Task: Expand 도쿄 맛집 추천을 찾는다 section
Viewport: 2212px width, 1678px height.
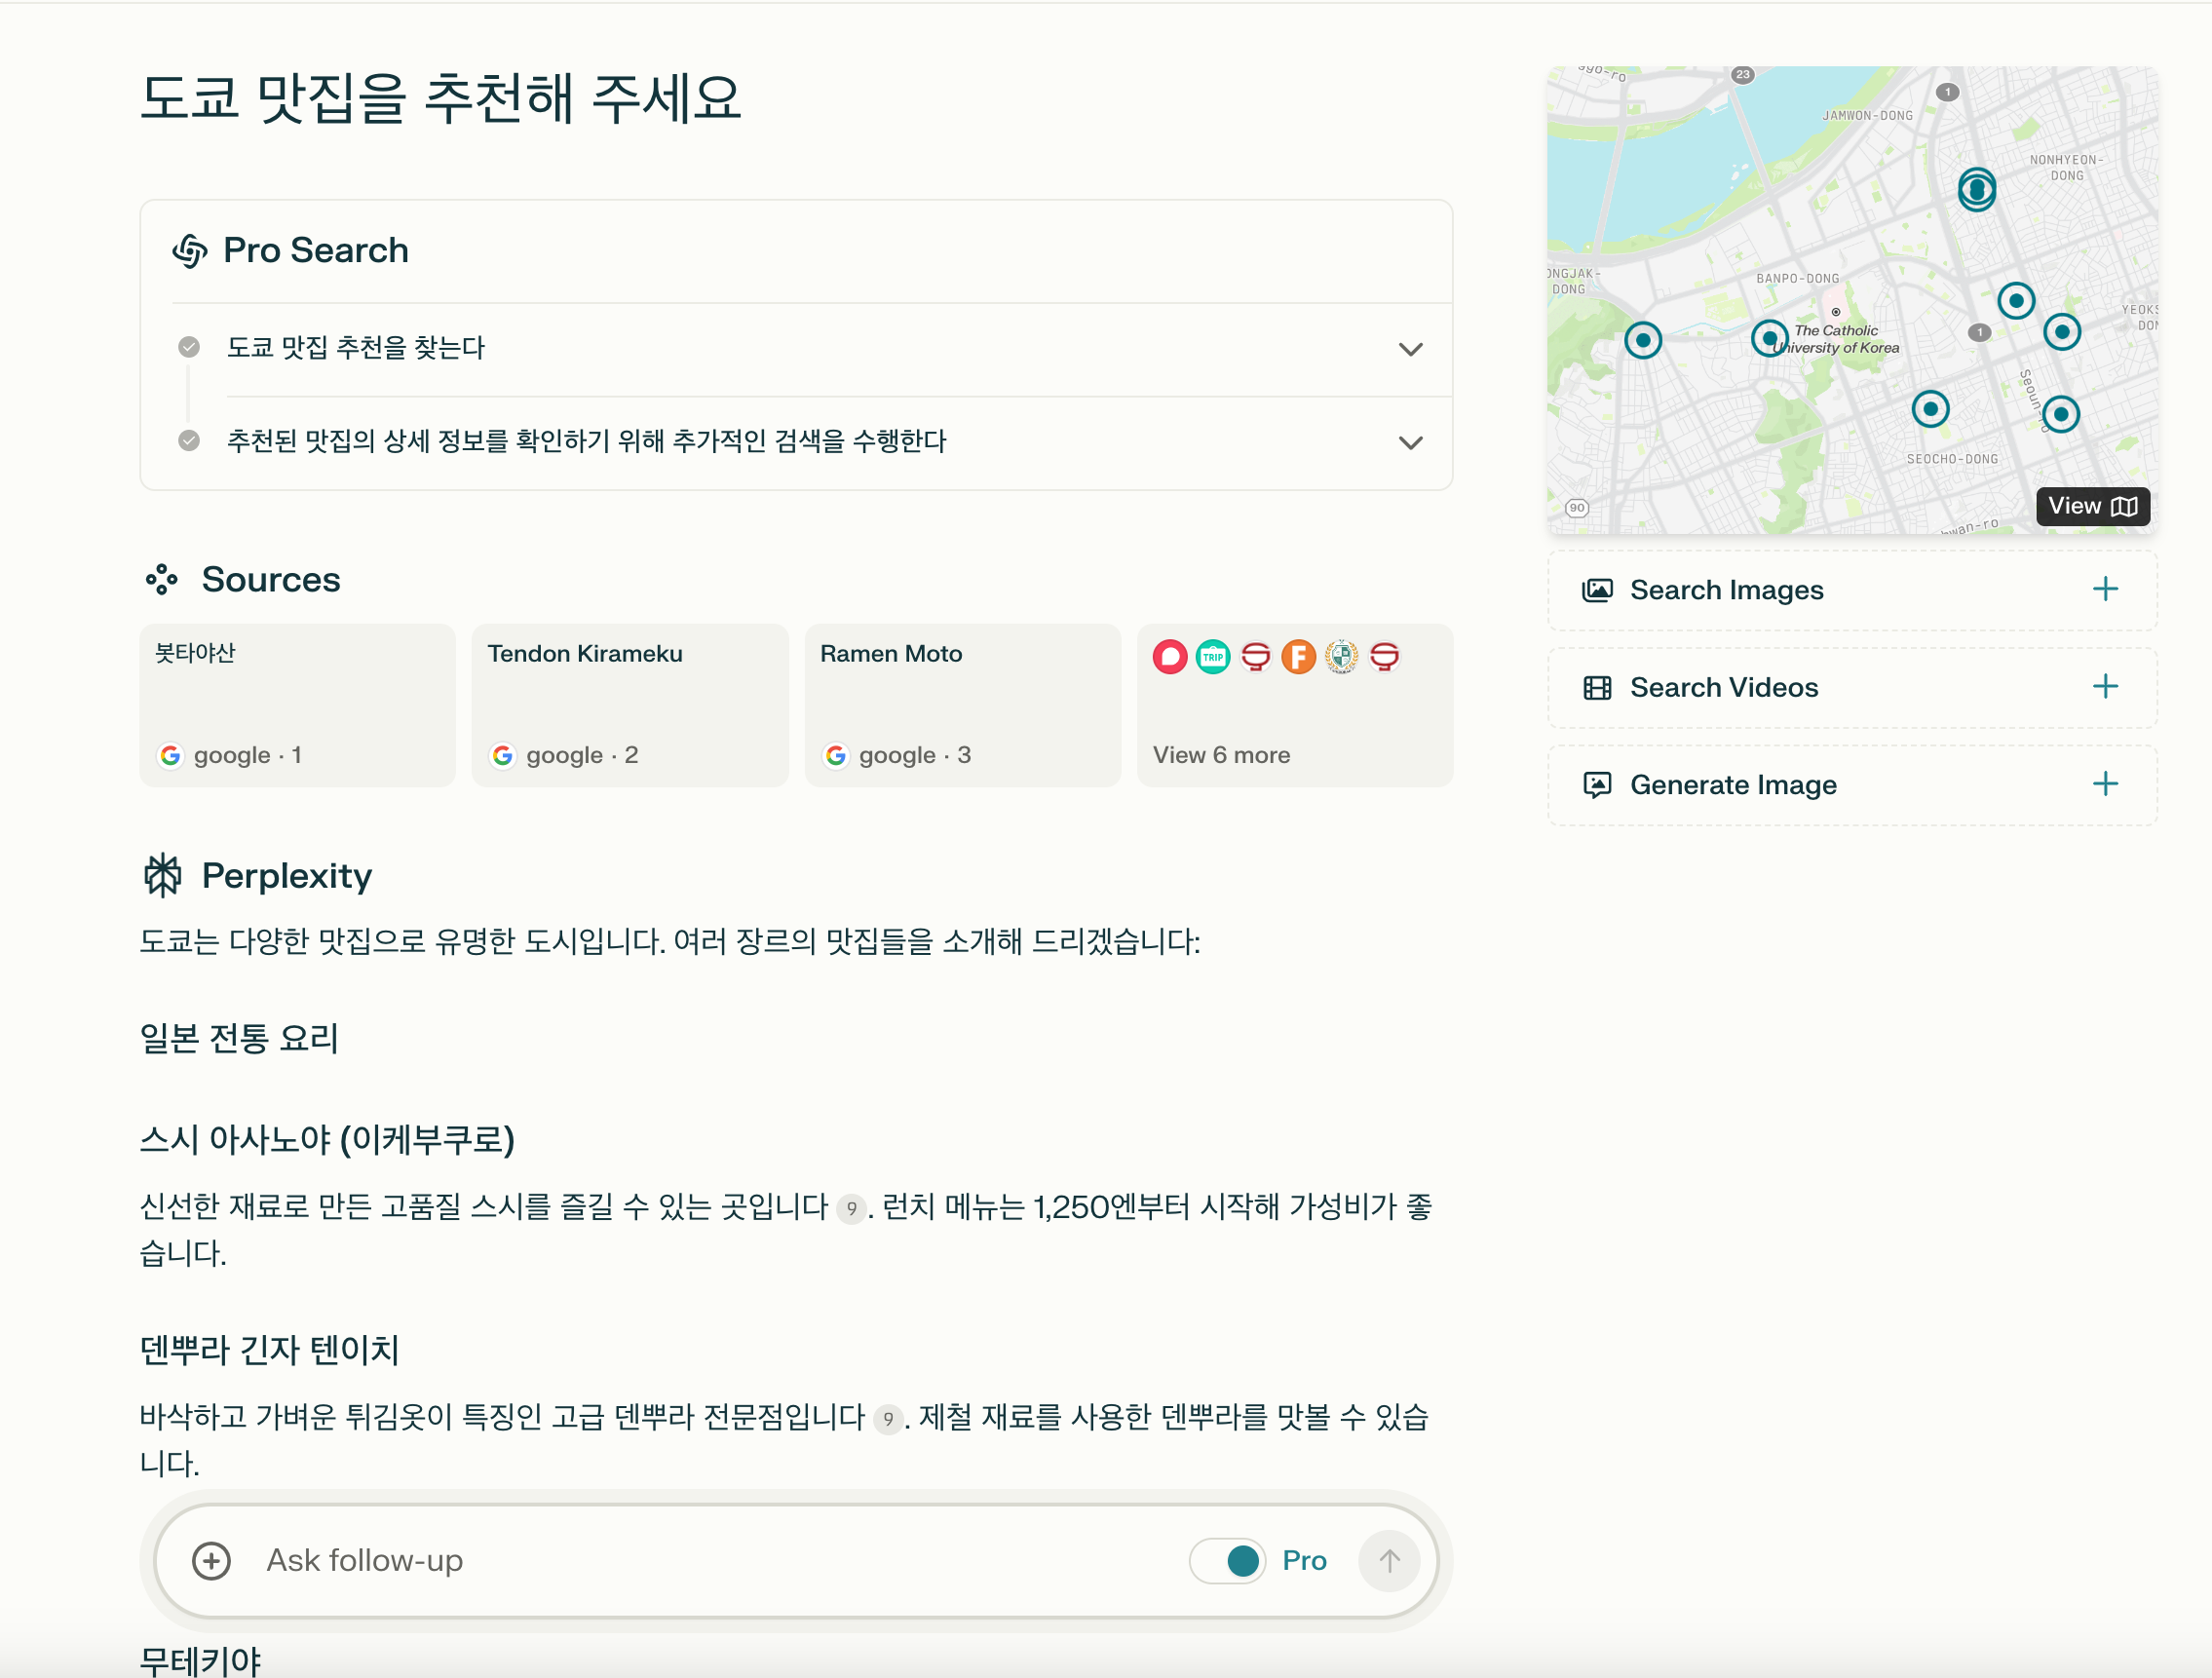Action: pos(1412,349)
